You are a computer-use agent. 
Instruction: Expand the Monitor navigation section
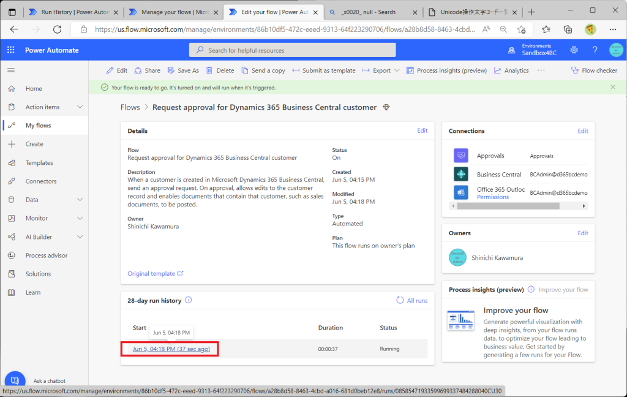[80, 218]
